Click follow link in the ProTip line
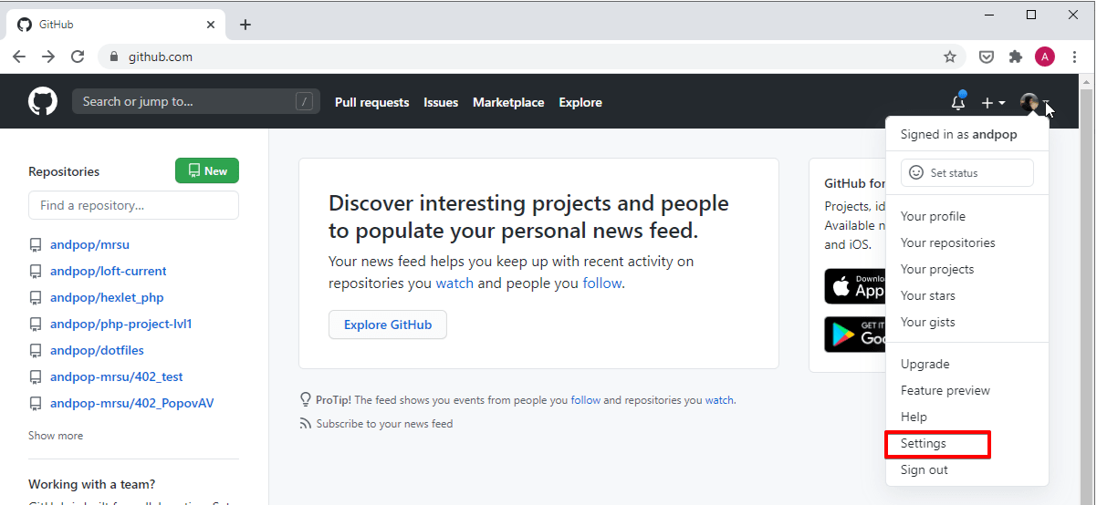The height and width of the screenshot is (505, 1097). (586, 399)
